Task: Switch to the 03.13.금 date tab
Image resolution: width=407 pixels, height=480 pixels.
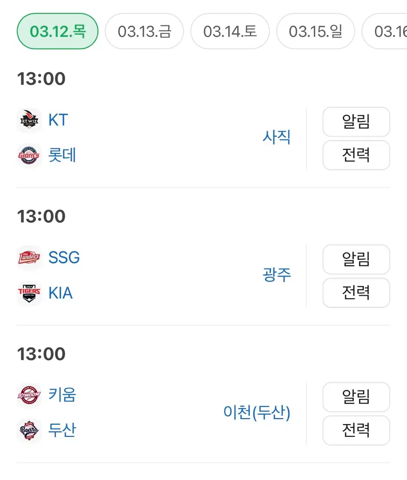Action: pyautogui.click(x=144, y=31)
